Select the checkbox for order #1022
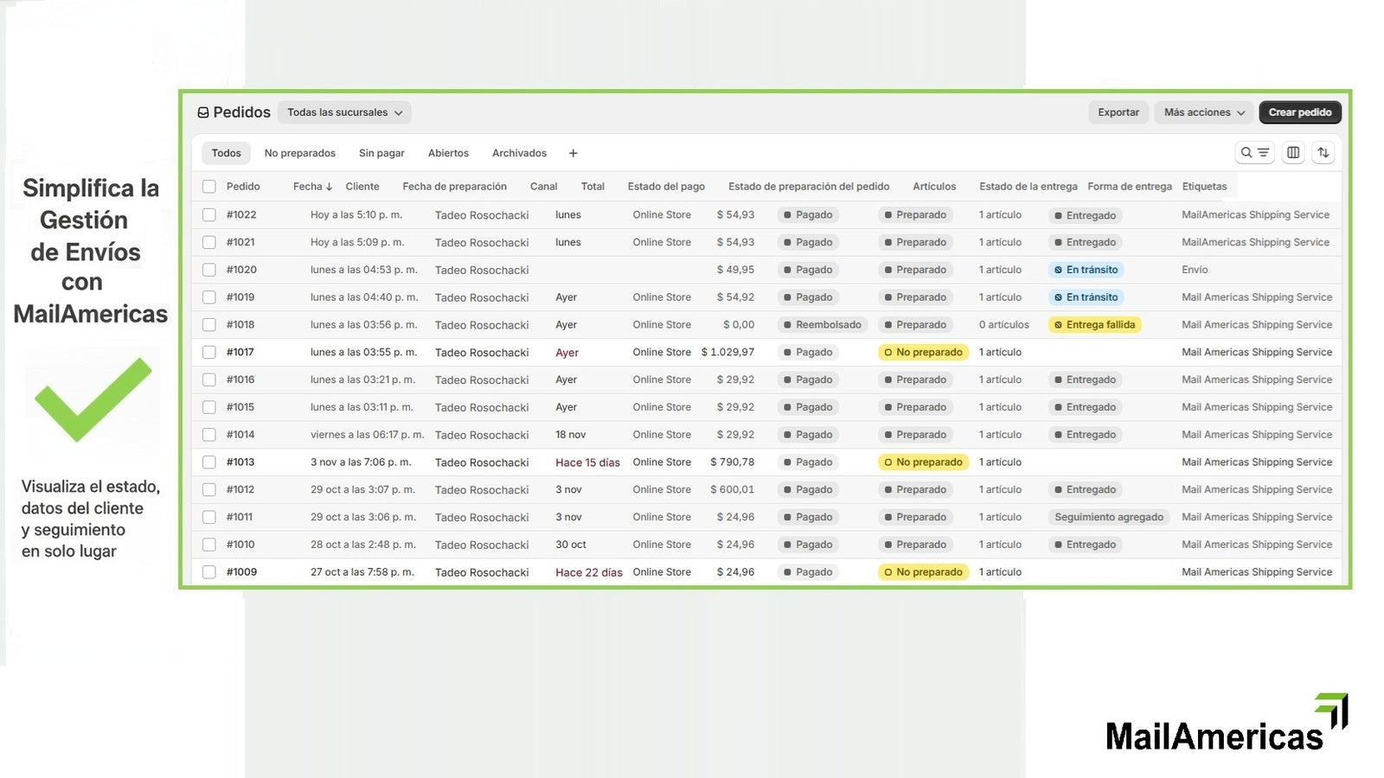This screenshot has height=778, width=1384. pyautogui.click(x=209, y=214)
